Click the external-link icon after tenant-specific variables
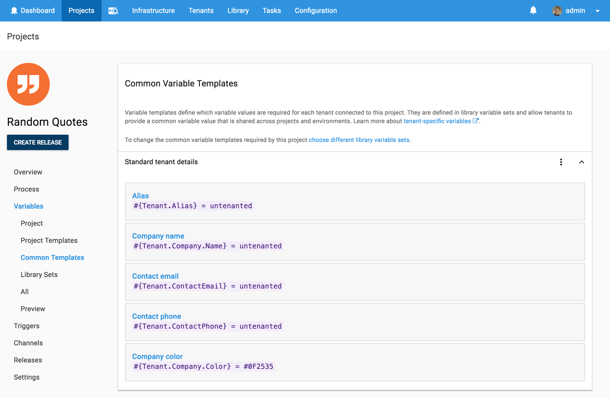Image resolution: width=610 pixels, height=398 pixels. (476, 121)
